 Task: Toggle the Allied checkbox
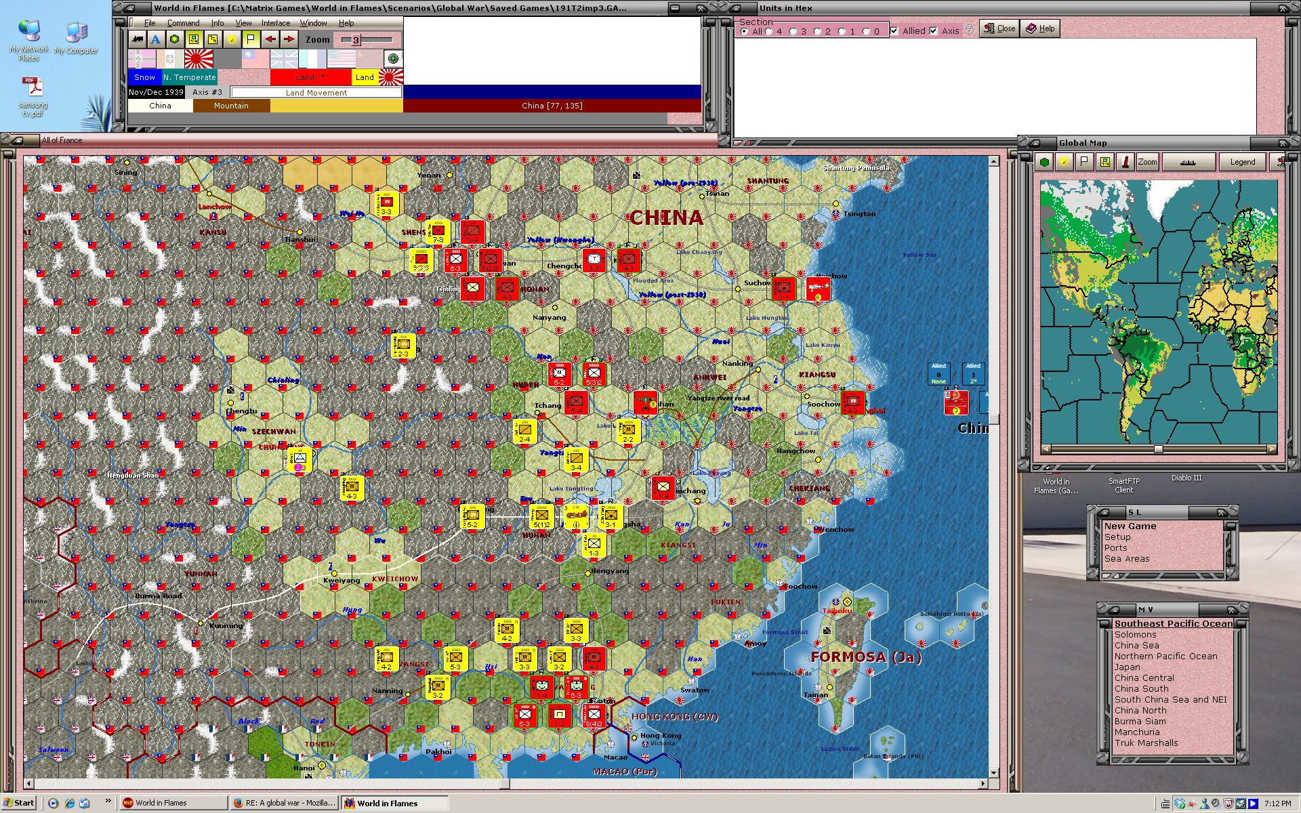click(x=894, y=30)
